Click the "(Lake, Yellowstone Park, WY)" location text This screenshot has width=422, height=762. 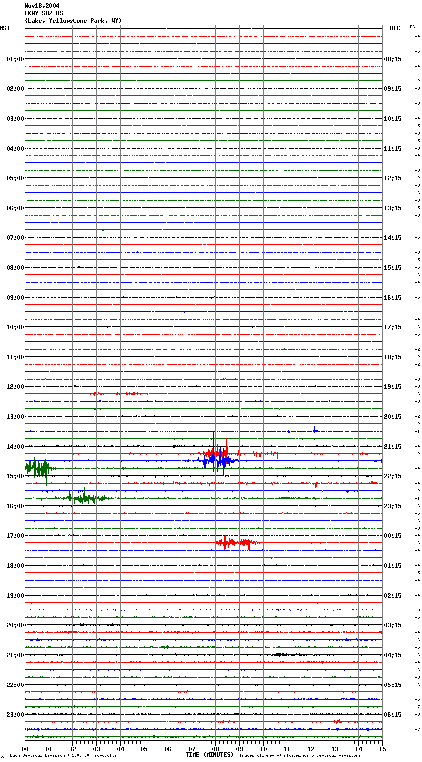pos(73,21)
